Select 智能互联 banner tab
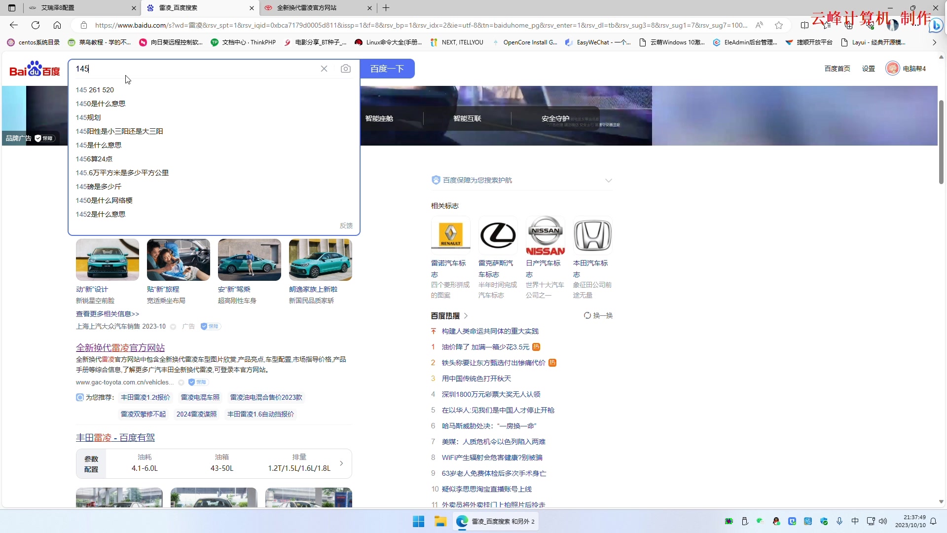 tap(467, 118)
